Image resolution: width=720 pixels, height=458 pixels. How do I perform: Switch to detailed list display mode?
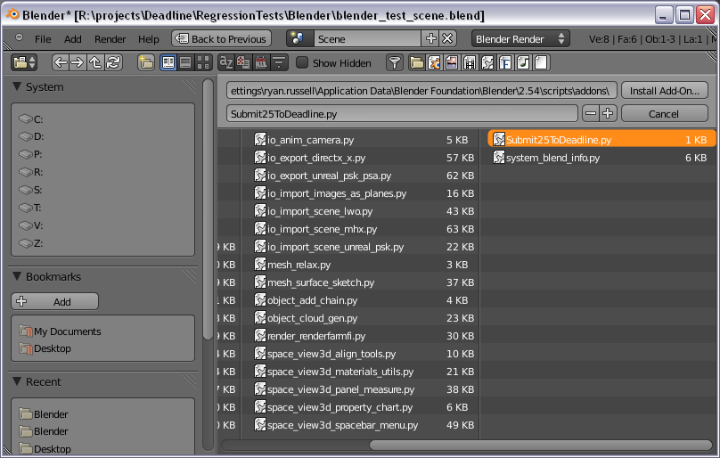(185, 62)
